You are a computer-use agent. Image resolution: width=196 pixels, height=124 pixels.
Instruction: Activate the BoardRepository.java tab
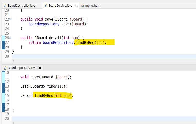click(x=22, y=68)
